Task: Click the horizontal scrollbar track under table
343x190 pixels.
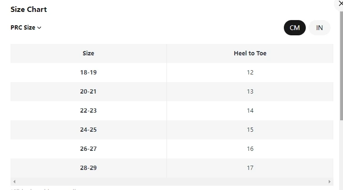Action: coord(172,181)
